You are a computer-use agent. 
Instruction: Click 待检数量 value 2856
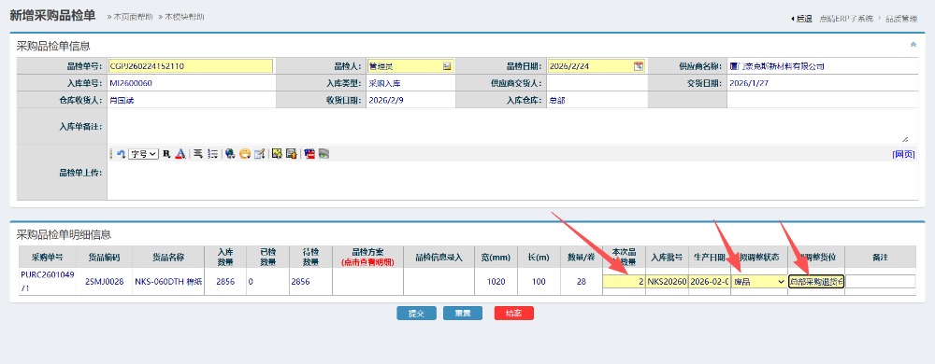pyautogui.click(x=300, y=282)
